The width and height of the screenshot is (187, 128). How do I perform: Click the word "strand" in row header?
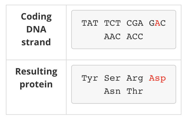tap(36, 42)
